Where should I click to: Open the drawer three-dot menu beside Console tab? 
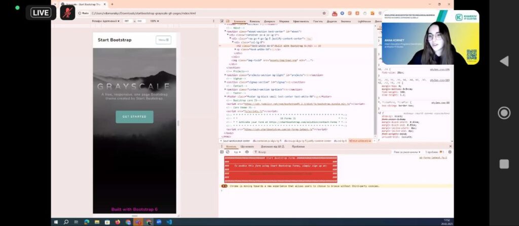coord(222,147)
